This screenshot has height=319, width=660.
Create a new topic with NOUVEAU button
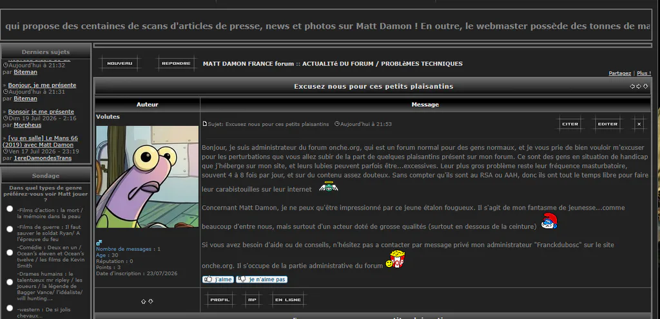coord(120,64)
